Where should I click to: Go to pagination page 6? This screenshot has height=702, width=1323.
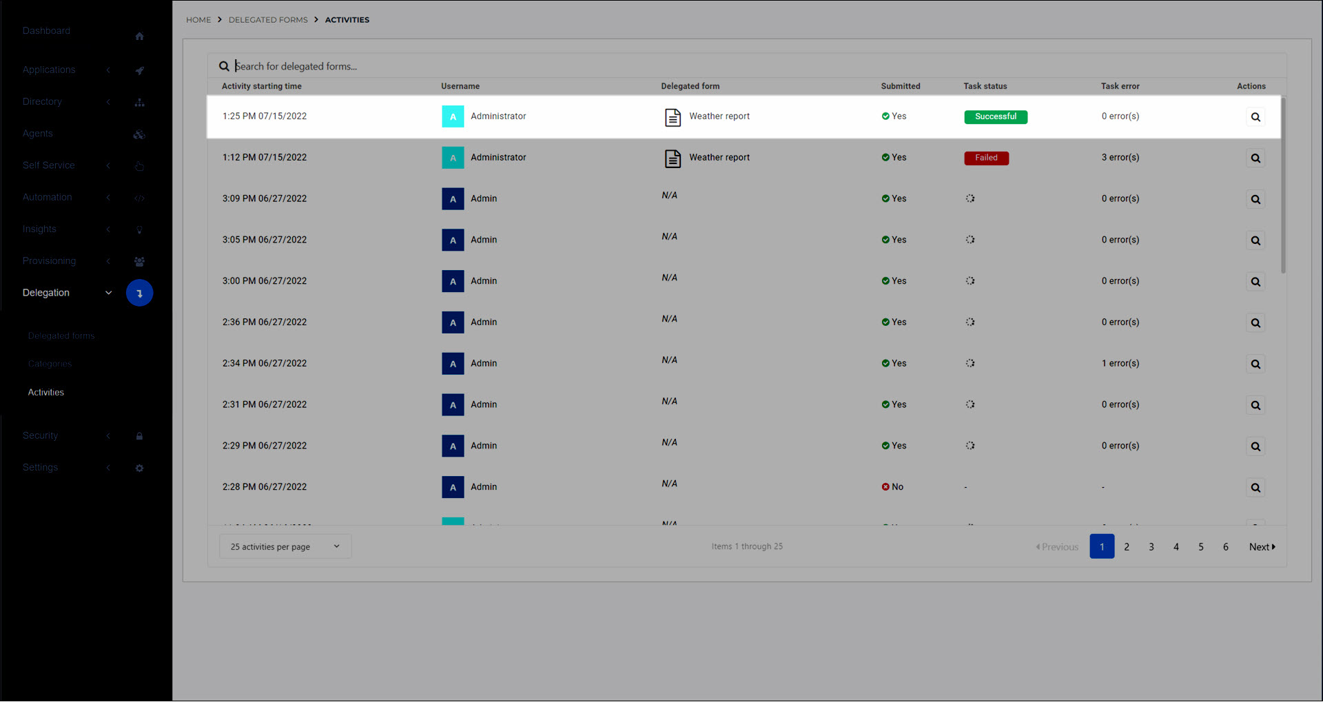1226,547
